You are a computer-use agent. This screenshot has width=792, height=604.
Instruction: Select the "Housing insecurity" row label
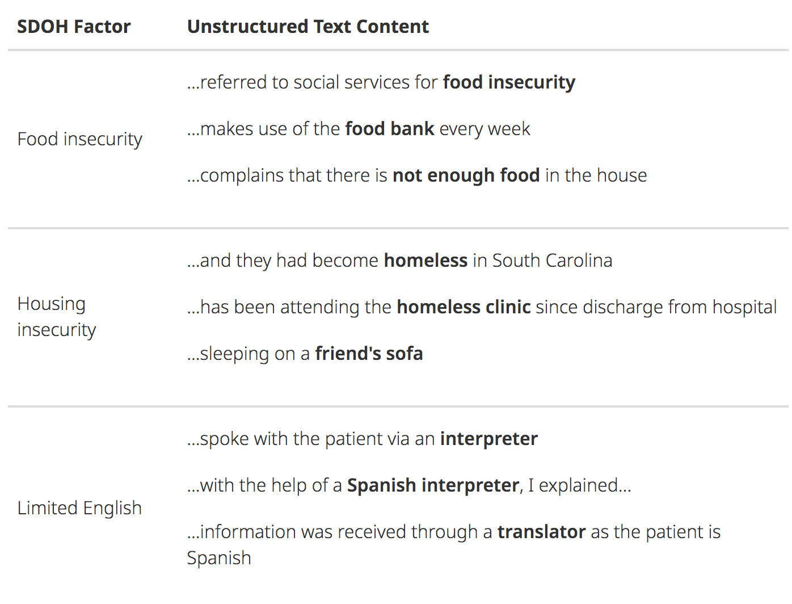coord(57,317)
